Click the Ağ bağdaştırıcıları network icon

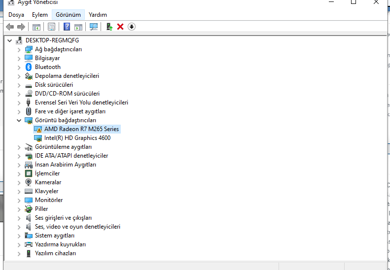(29, 49)
